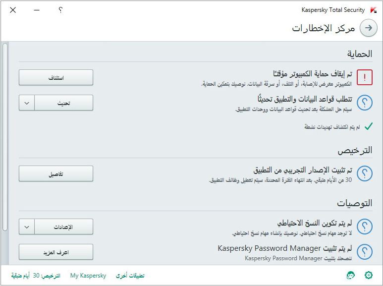This screenshot has height=286, width=383.
Task: Click heading لم يتم تثبيت Kaspersky Password Manager
Action: point(285,248)
